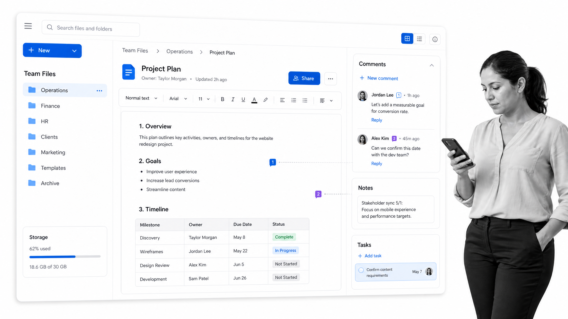Viewport: 568px width, 319px height.
Task: Toggle italic formatting
Action: (233, 99)
